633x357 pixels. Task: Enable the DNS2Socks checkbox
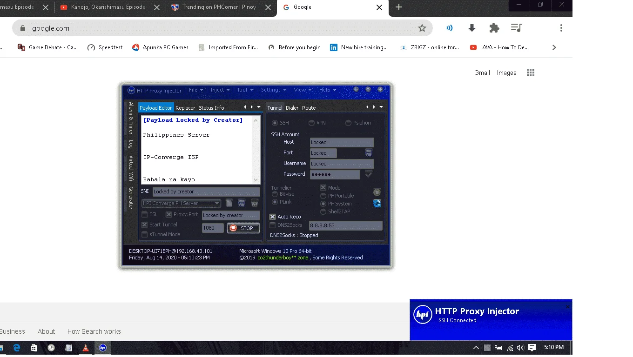coord(273,225)
